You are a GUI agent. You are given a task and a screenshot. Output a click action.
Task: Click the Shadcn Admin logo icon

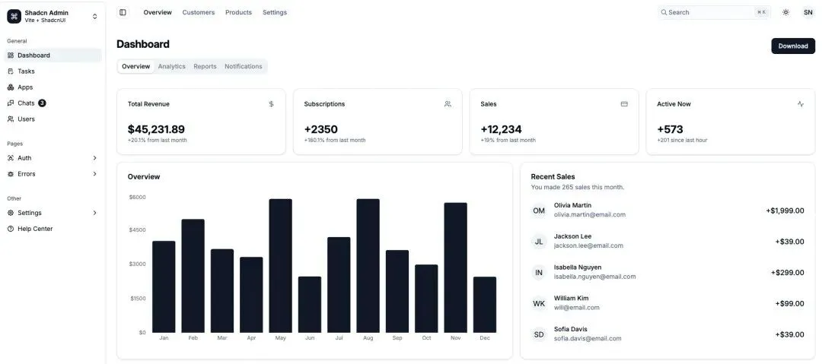(x=14, y=16)
